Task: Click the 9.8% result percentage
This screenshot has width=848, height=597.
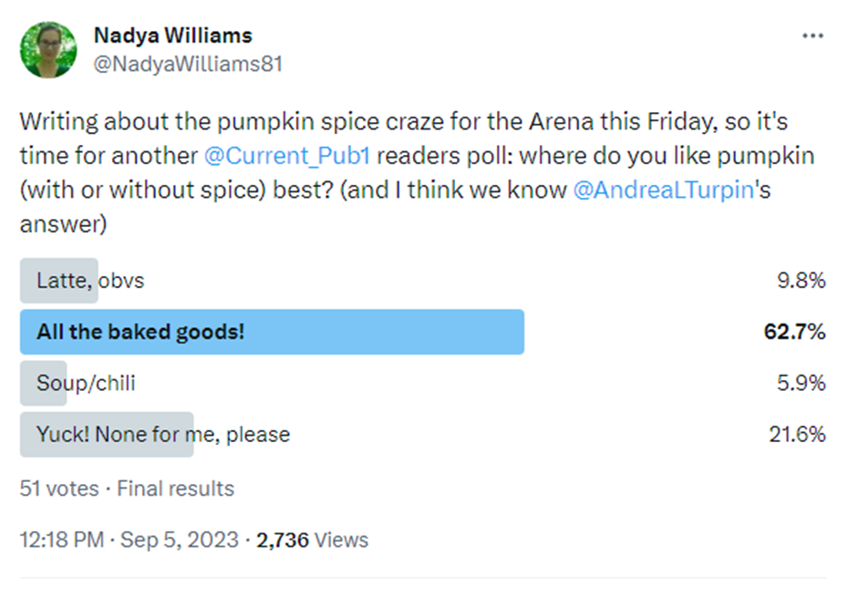Action: point(801,281)
